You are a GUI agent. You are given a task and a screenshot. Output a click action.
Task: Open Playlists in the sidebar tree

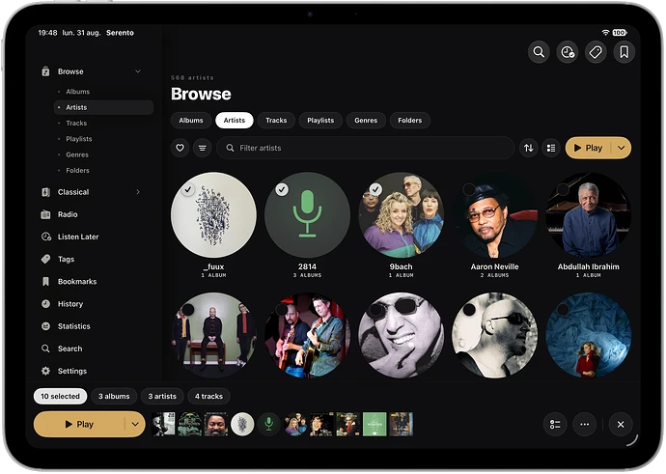coord(79,139)
